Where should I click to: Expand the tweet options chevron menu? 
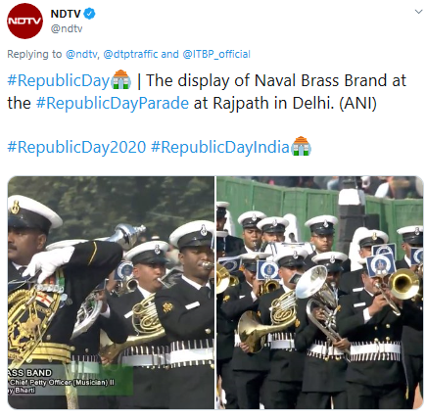418,12
